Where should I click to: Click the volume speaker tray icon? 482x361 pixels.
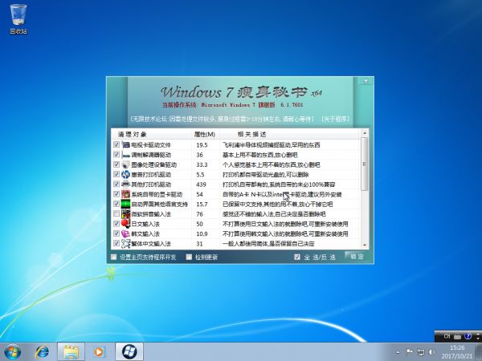432,352
